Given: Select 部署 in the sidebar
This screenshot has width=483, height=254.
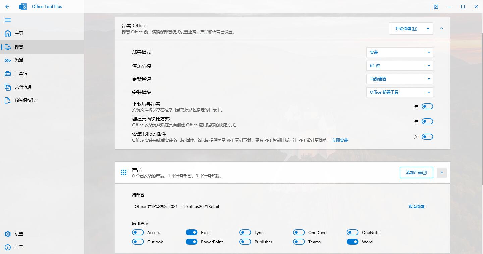Looking at the screenshot, I should coord(42,47).
